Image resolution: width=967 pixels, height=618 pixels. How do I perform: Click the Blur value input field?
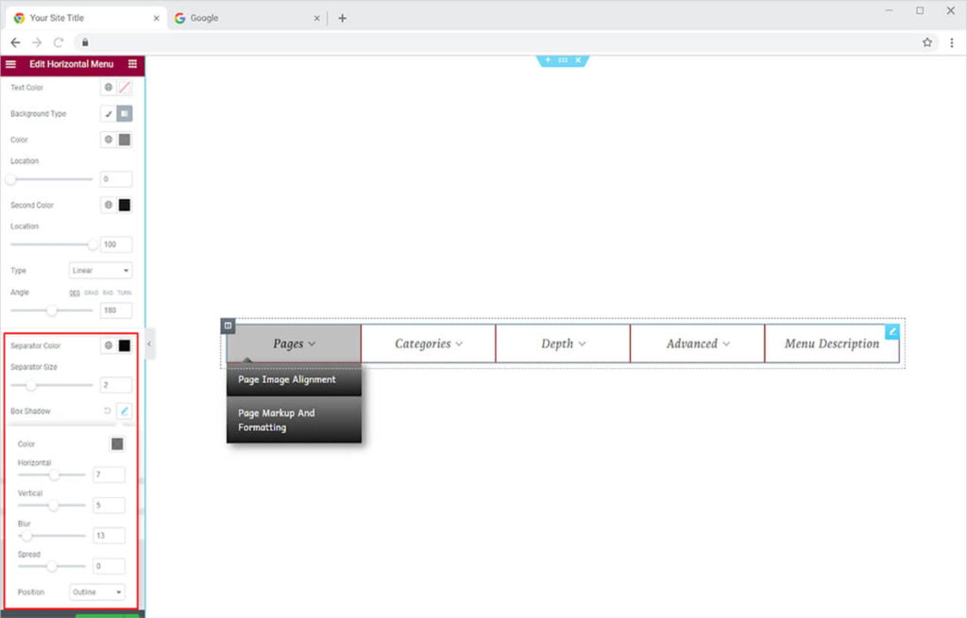click(x=109, y=535)
